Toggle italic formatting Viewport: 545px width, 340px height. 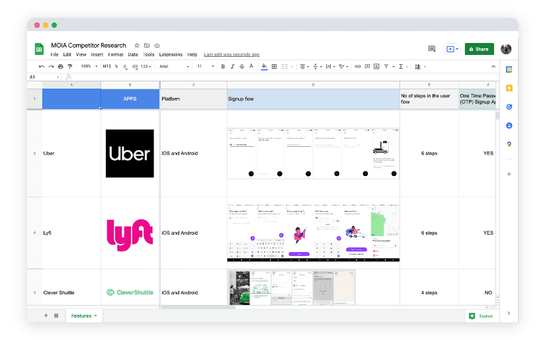pos(233,66)
